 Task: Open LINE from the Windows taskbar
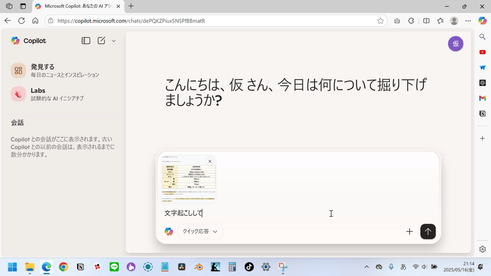click(x=114, y=267)
